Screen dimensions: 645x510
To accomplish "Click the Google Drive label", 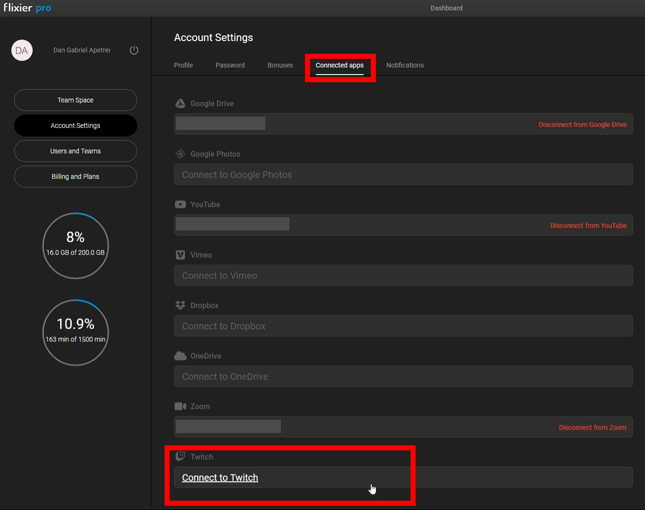I will click(x=212, y=103).
